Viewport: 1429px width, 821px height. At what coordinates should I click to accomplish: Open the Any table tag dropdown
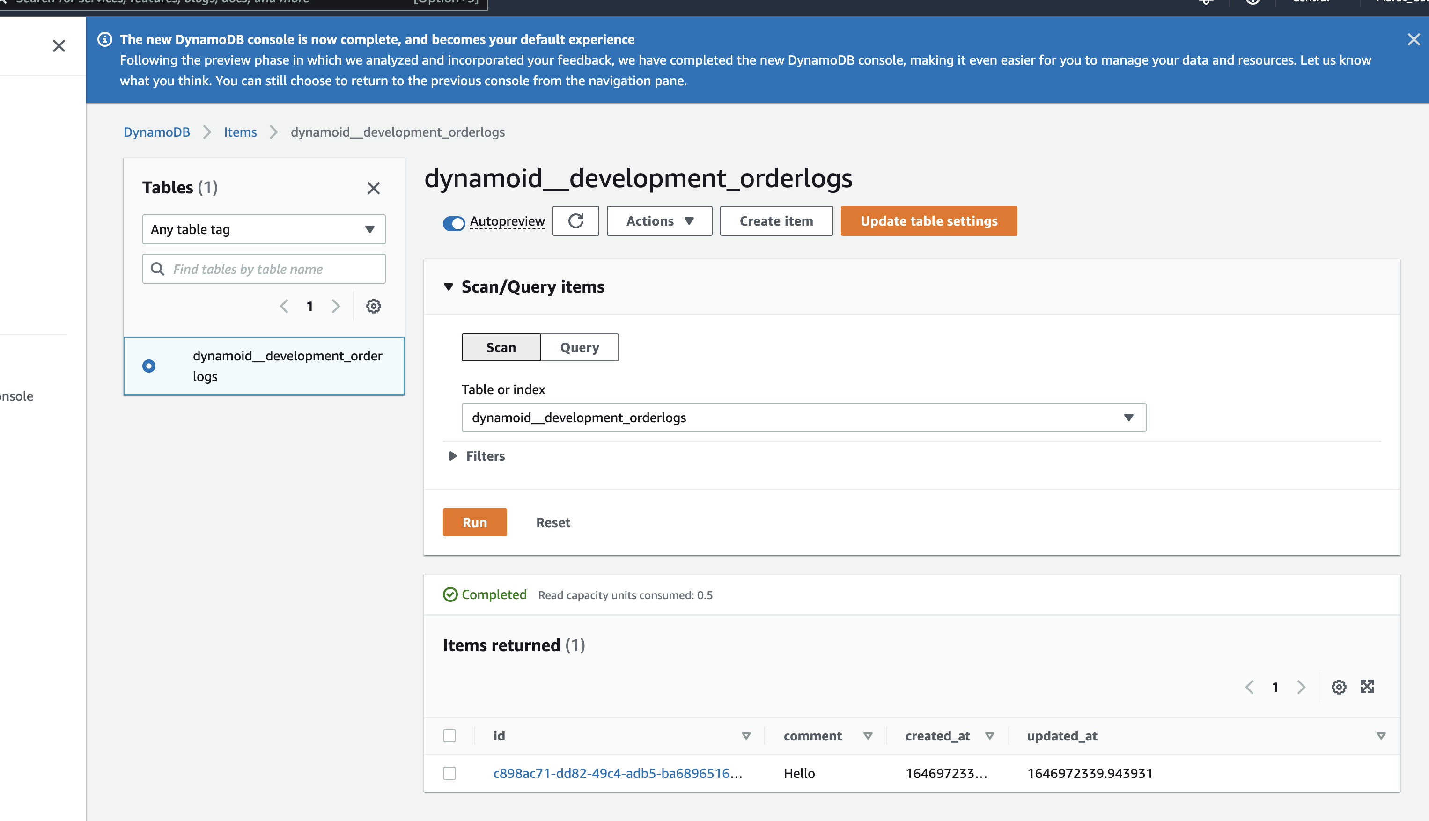pyautogui.click(x=263, y=229)
